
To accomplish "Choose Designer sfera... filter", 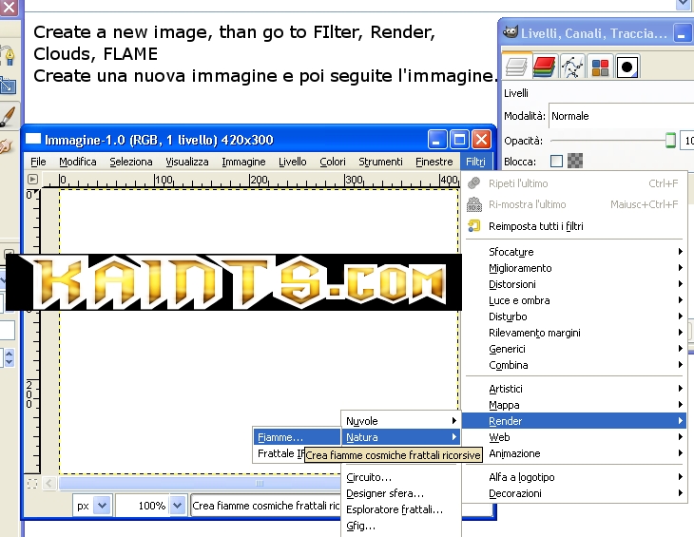I will tap(401, 493).
